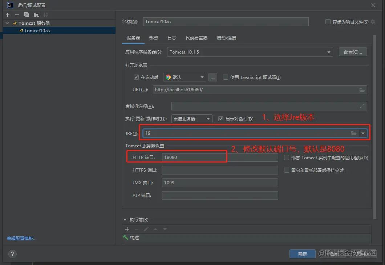The width and height of the screenshot is (385, 265).
Task: Open the JRE version dropdown arrow
Action: pyautogui.click(x=363, y=133)
